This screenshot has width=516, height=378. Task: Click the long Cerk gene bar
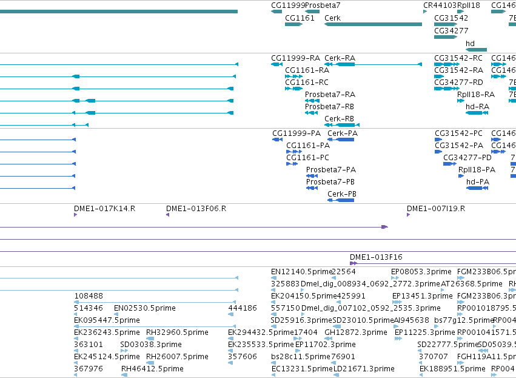tap(373, 24)
